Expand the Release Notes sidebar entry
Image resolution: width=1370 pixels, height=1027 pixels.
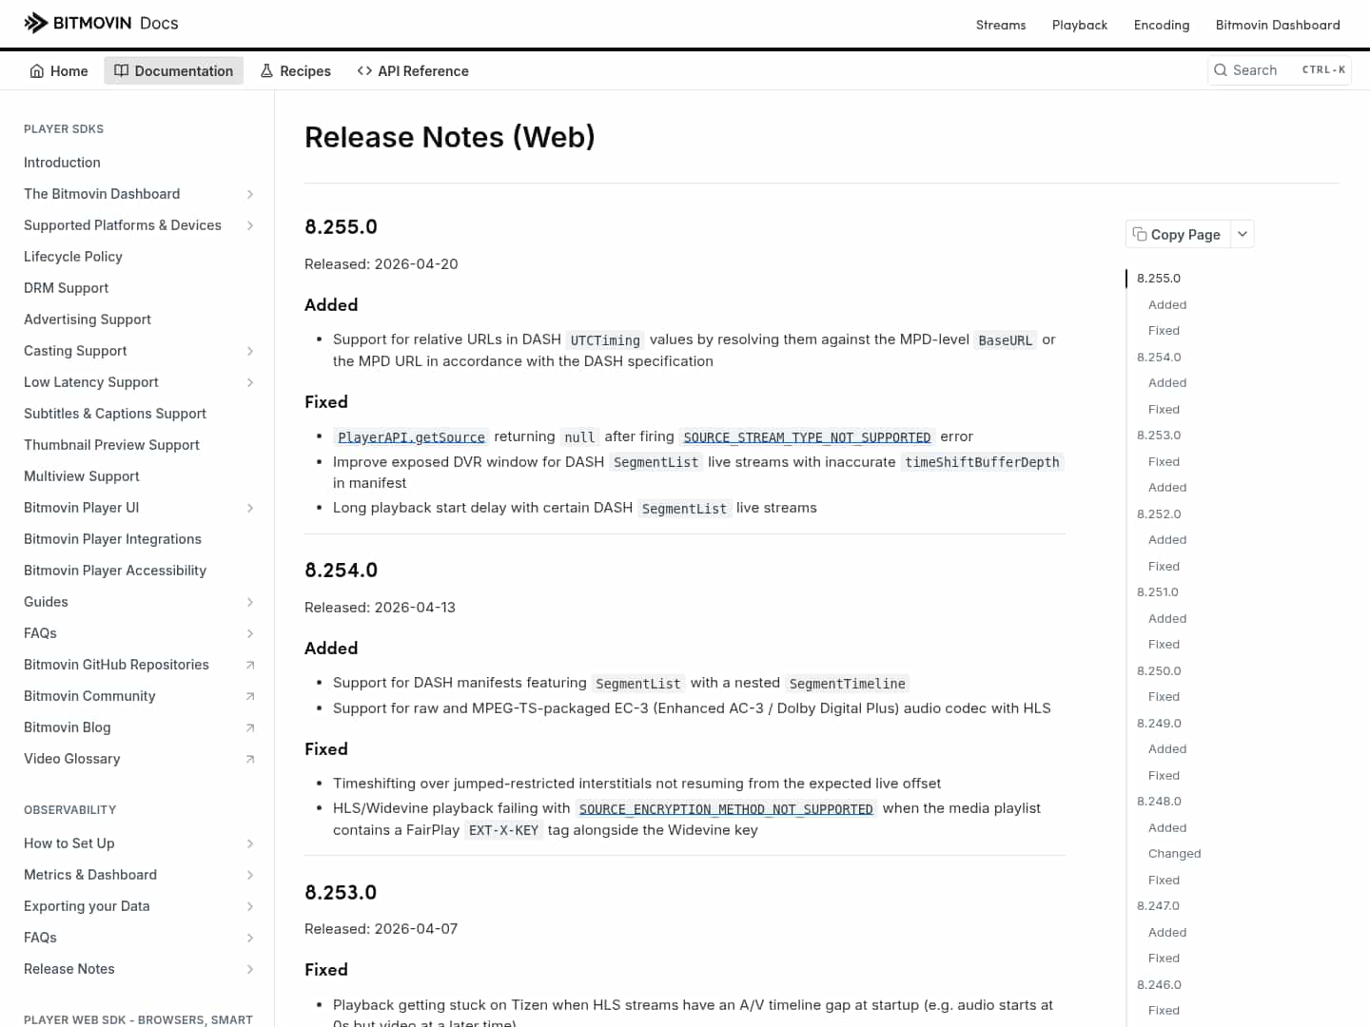click(249, 969)
